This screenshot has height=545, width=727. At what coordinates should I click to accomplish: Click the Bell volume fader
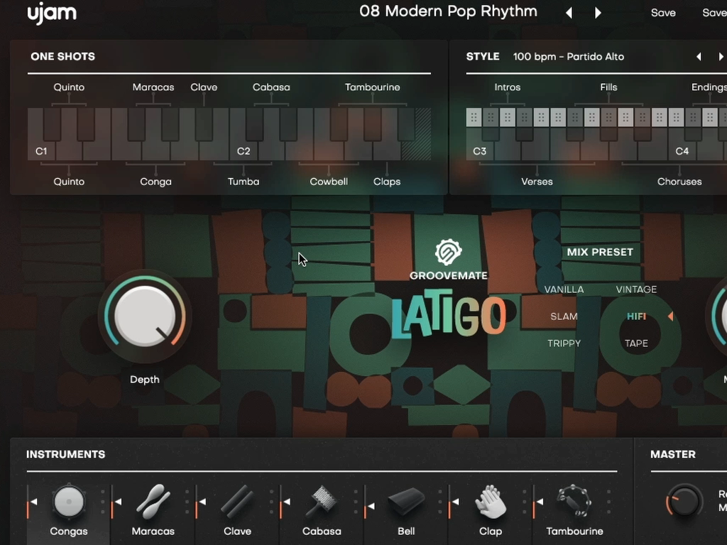(x=368, y=502)
